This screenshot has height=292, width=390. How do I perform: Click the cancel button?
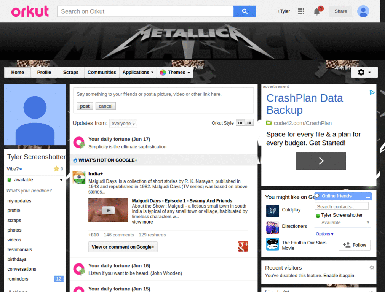[105, 106]
